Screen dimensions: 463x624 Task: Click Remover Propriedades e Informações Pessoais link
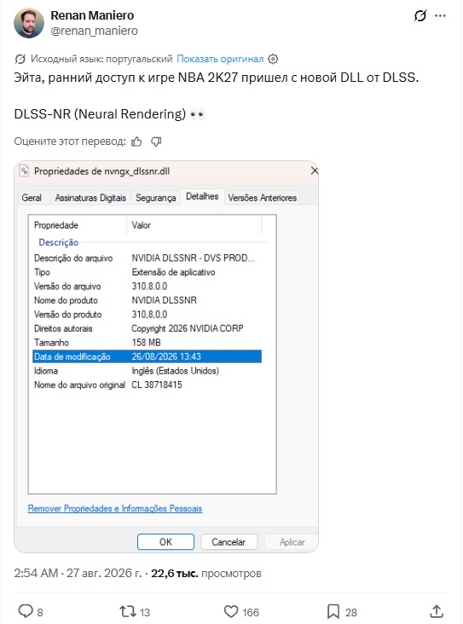click(115, 509)
